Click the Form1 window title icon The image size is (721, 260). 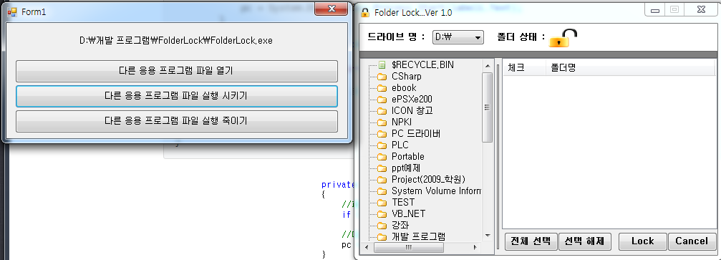(x=12, y=12)
